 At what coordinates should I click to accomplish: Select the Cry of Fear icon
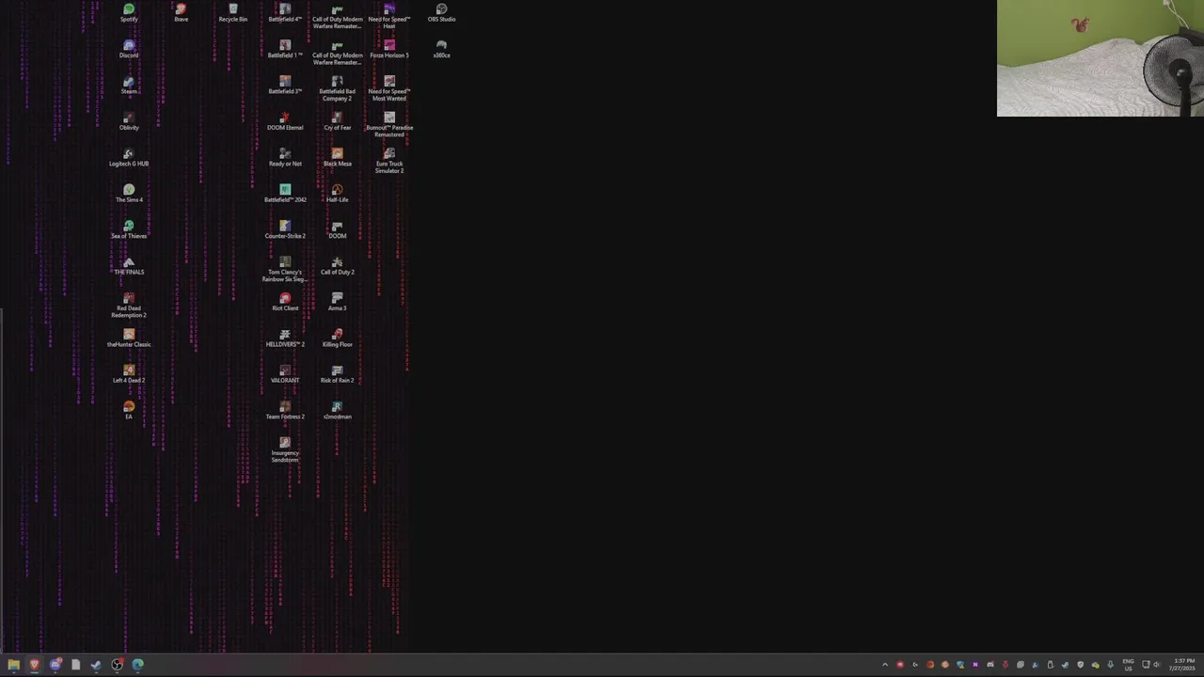click(x=337, y=121)
